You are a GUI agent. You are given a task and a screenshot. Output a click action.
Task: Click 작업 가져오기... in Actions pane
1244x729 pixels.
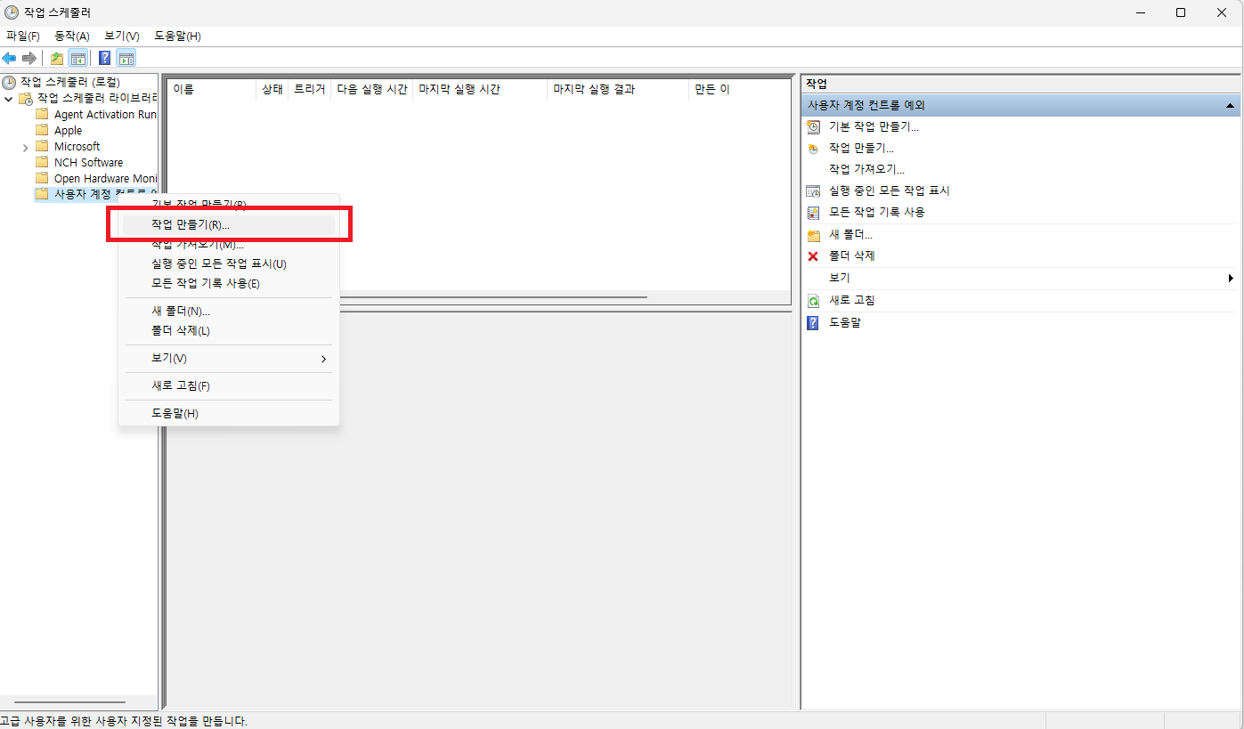pyautogui.click(x=866, y=169)
